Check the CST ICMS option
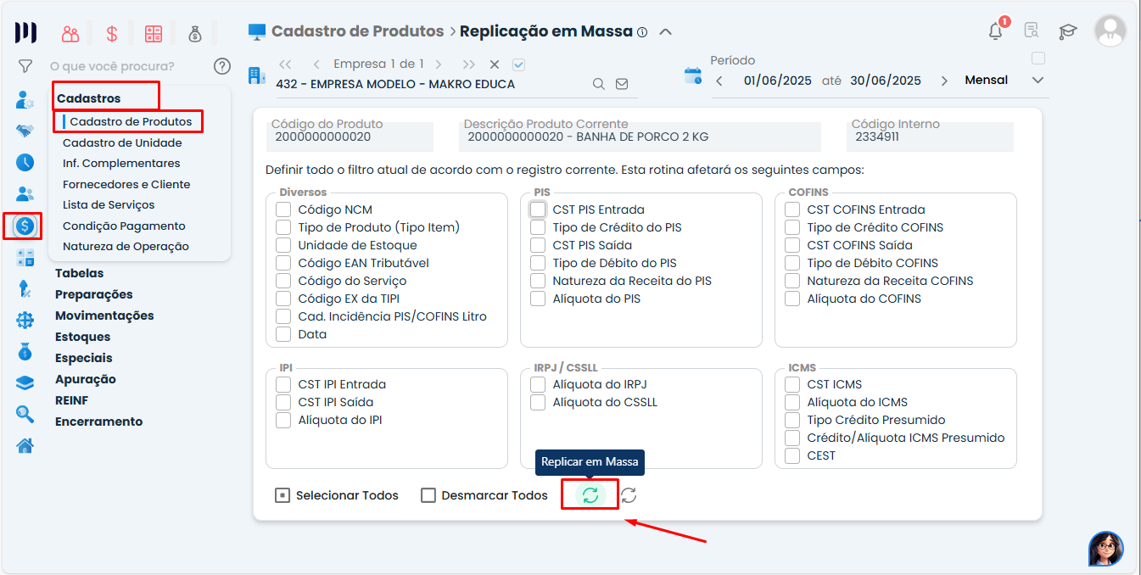The height and width of the screenshot is (575, 1141). pos(792,384)
